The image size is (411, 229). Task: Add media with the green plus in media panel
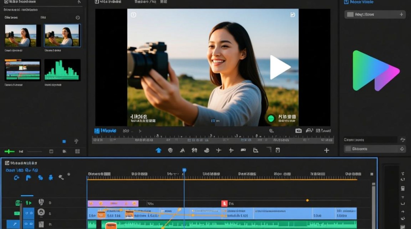[x=9, y=151]
